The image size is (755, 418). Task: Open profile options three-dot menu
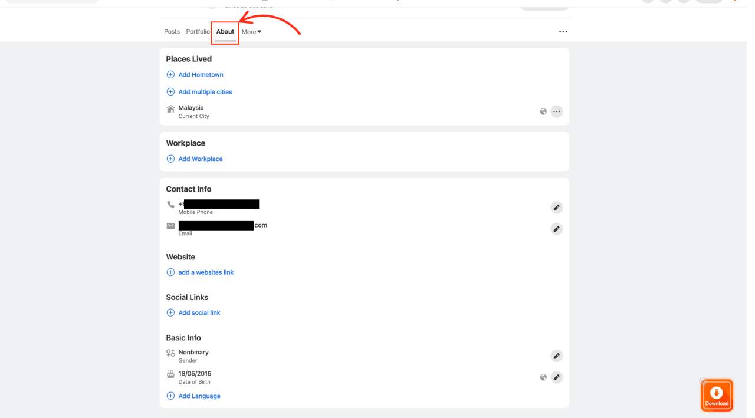(563, 32)
